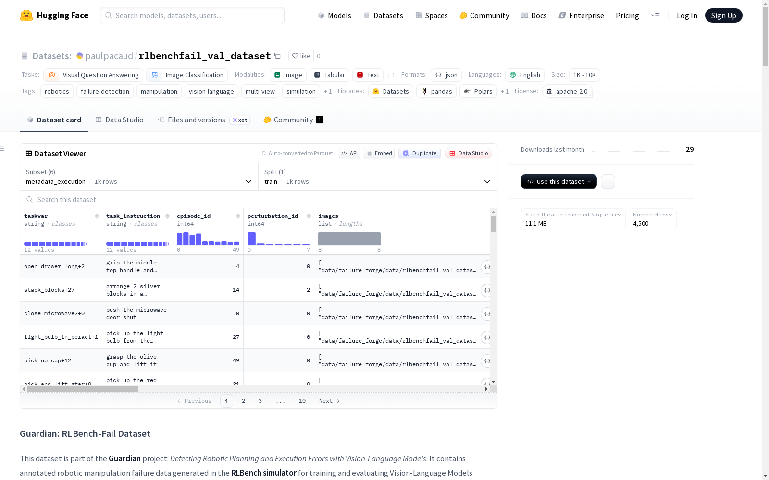Select the Visual Question Answering task tag
This screenshot has height=480, width=769.
(93, 75)
